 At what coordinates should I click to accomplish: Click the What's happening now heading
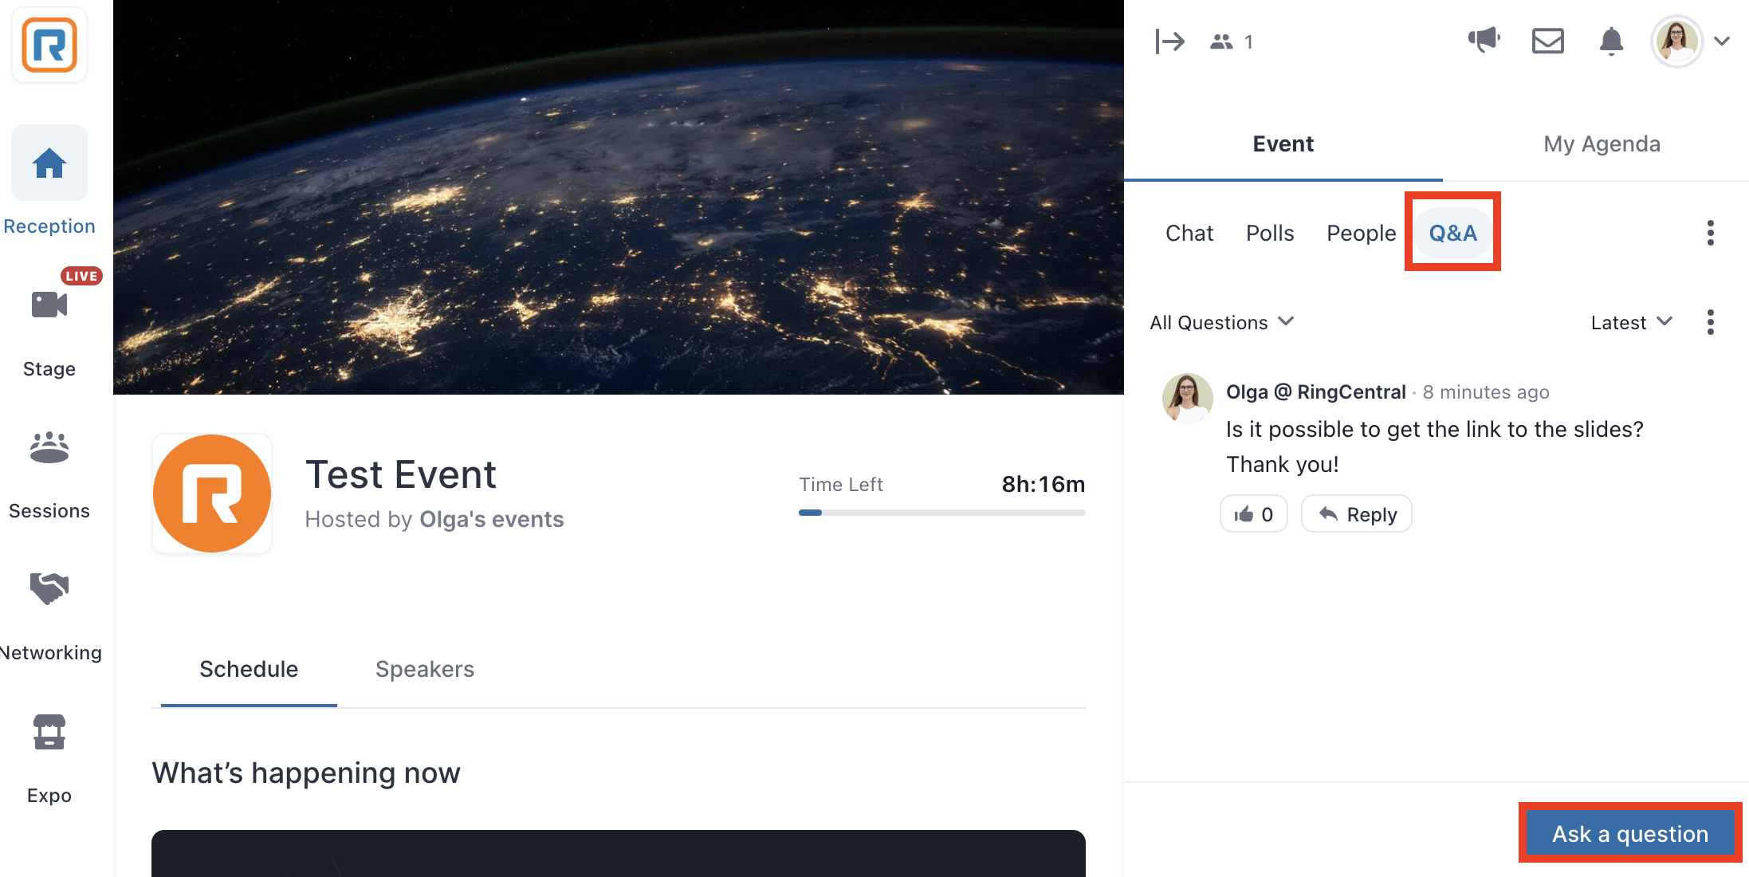306,773
